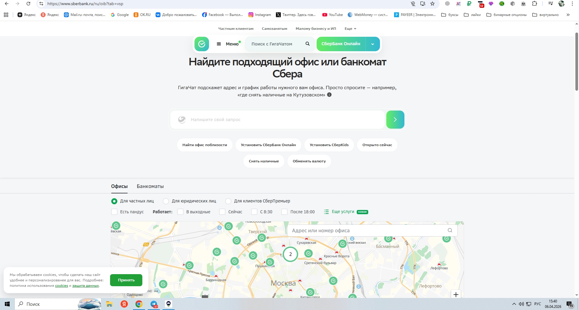
Task: Tick the В выходные checkbox
Action: (x=180, y=212)
